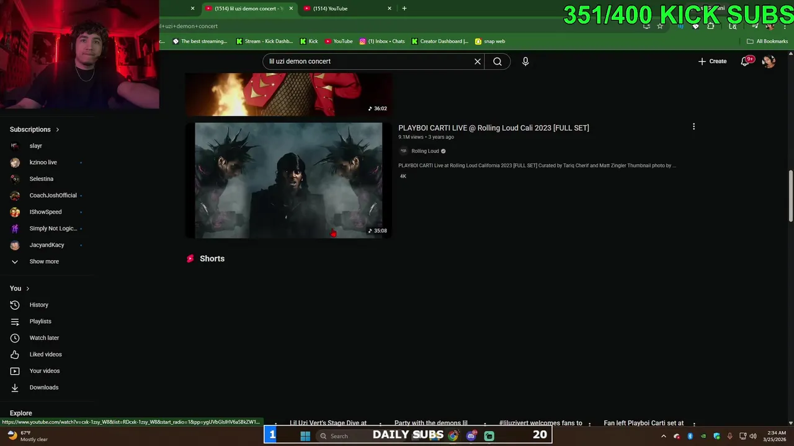
Task: Open the Playboi Carti Rolling Loud thumbnail
Action: coord(288,180)
